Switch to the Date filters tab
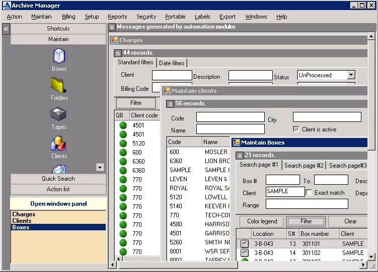Screen dimensions: 378x272 (x=172, y=63)
